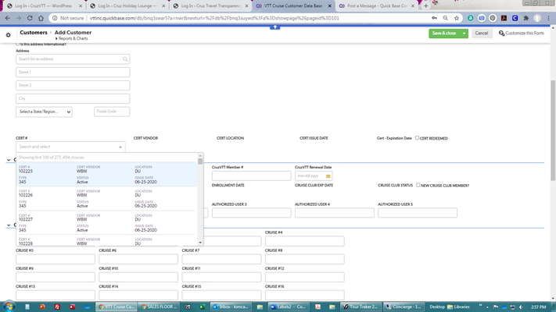The width and height of the screenshot is (556, 312).
Task: Click the search magnifier in the address field
Action: click(x=125, y=59)
